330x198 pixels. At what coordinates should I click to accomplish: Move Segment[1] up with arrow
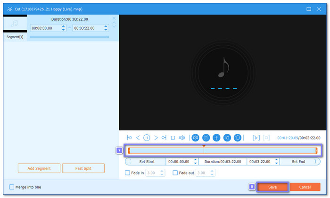(x=114, y=23)
